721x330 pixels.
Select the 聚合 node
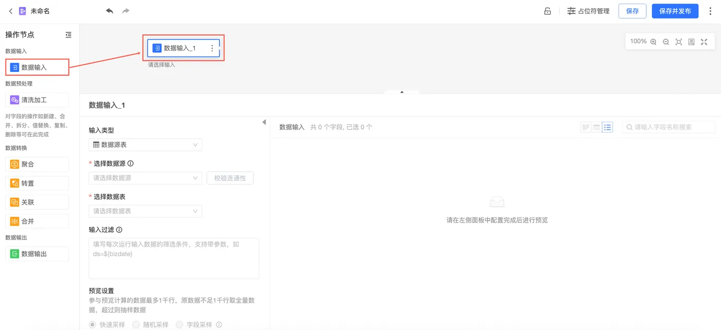(37, 164)
